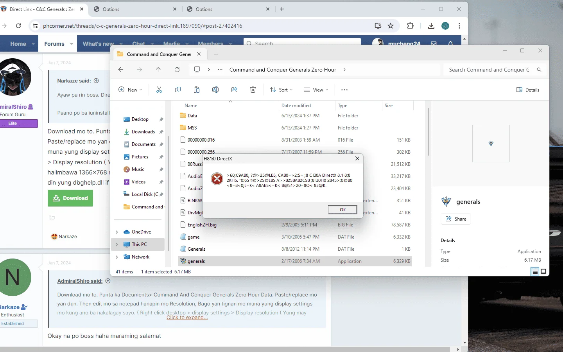Switch to large thumbnails view icon in status bar
This screenshot has width=563, height=352.
[543, 271]
